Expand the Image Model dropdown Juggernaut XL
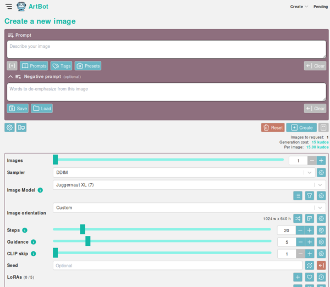 (184, 185)
